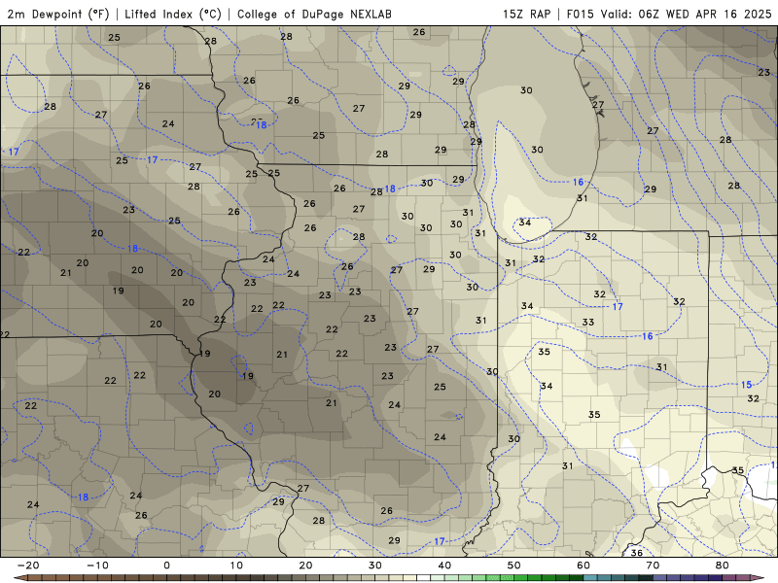Click the 40 label on the color scale

[444, 566]
